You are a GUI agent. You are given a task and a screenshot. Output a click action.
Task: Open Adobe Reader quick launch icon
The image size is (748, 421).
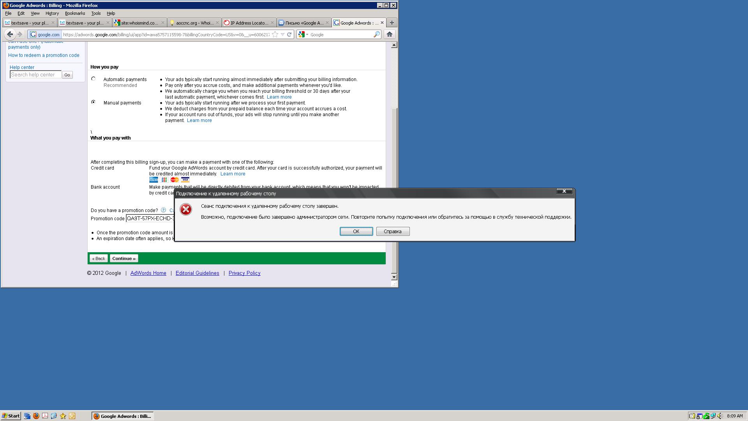[x=45, y=416]
